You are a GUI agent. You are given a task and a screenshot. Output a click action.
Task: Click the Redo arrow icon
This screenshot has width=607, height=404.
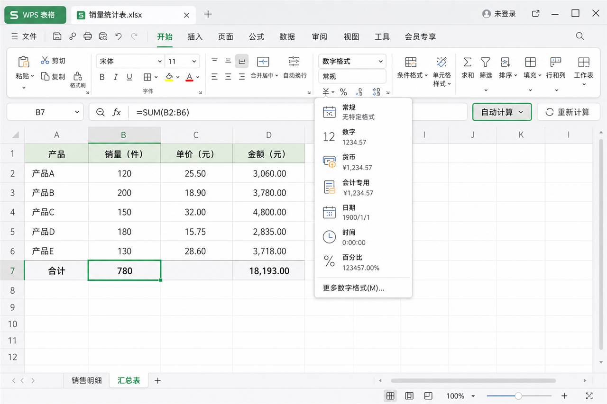(x=134, y=36)
